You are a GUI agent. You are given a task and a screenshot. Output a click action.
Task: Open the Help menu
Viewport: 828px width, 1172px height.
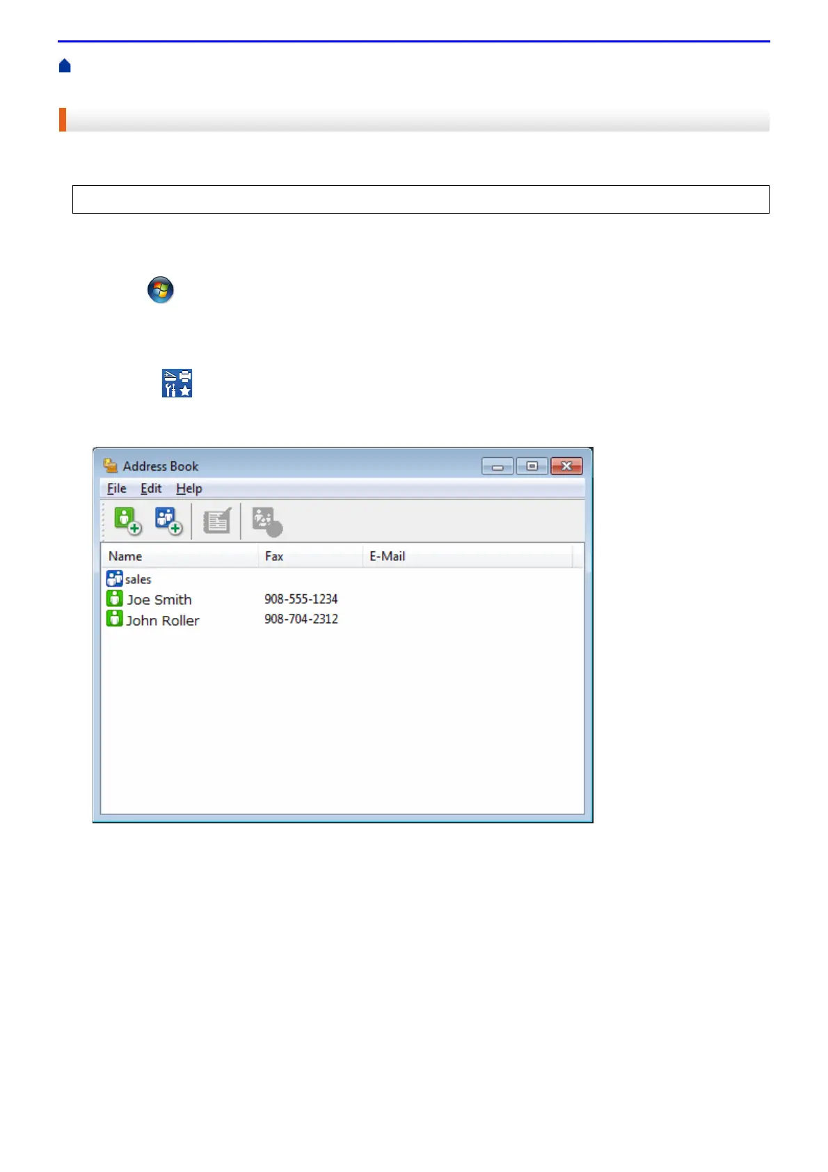(189, 489)
